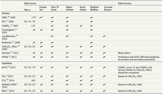Click the 'Many others' QStroke note
Viewport: 164px width, 94px height.
click(x=124, y=53)
